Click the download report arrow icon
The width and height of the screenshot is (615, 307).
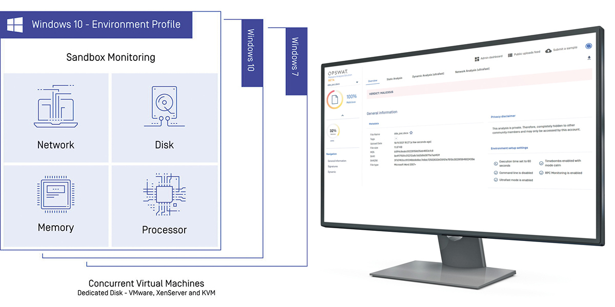pyautogui.click(x=589, y=58)
